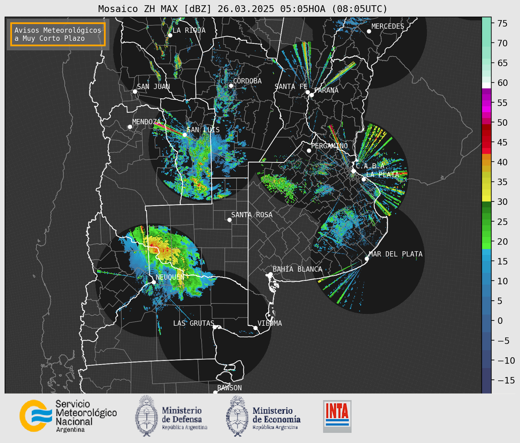Click the BAHÍA BLANCA label text
This screenshot has height=443, width=520.
tap(297, 269)
